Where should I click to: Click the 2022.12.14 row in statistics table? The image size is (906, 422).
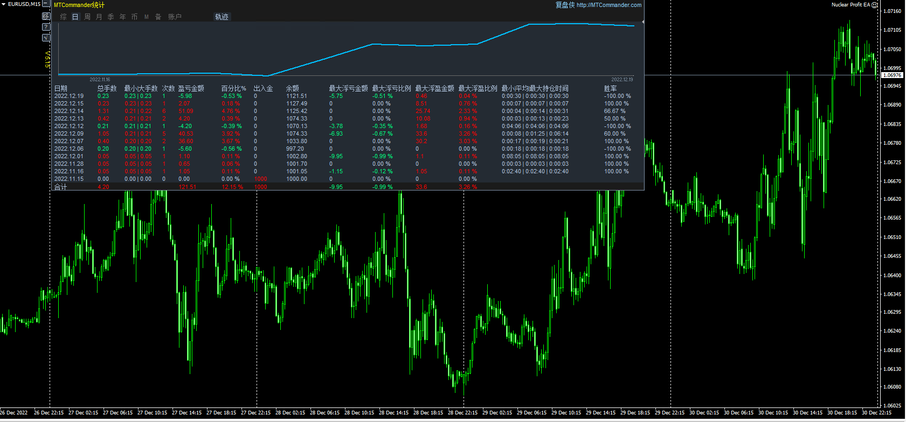(69, 111)
